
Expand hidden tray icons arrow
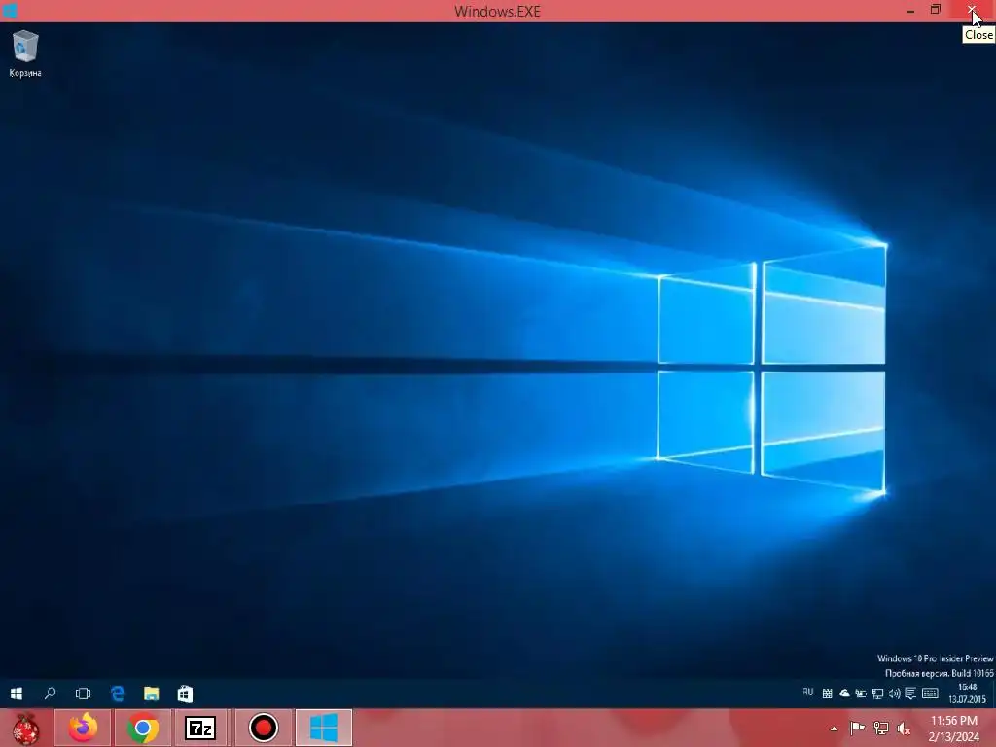(834, 729)
